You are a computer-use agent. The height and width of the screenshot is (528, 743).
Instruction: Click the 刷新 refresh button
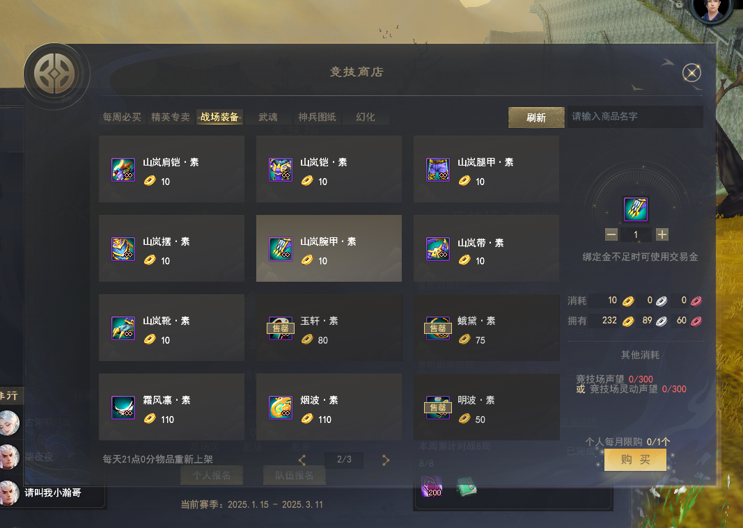click(x=536, y=118)
